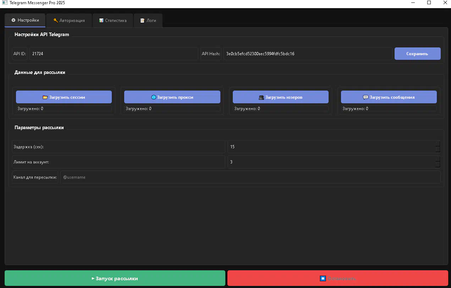
Task: Click 'Данные для рассылки' group title
Action: [40, 72]
